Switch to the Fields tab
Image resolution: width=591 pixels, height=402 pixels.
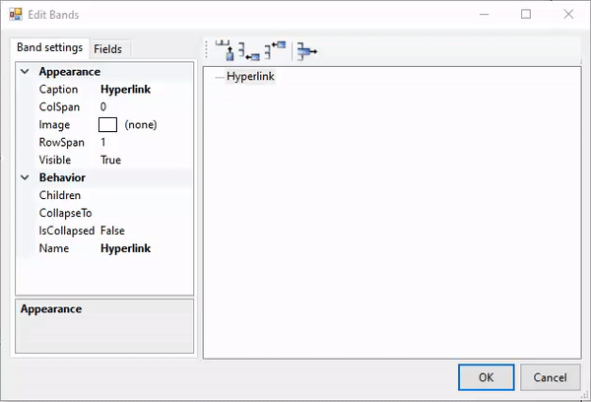coord(108,49)
